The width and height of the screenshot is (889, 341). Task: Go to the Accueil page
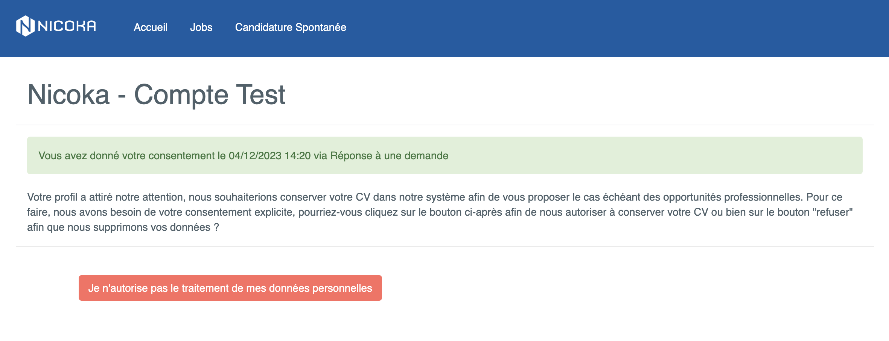click(151, 27)
